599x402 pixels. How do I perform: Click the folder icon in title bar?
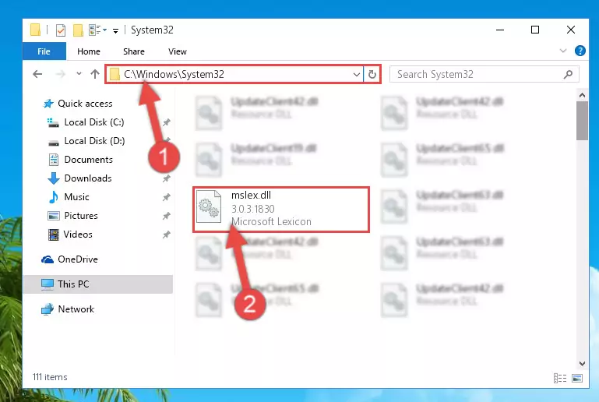(x=35, y=30)
